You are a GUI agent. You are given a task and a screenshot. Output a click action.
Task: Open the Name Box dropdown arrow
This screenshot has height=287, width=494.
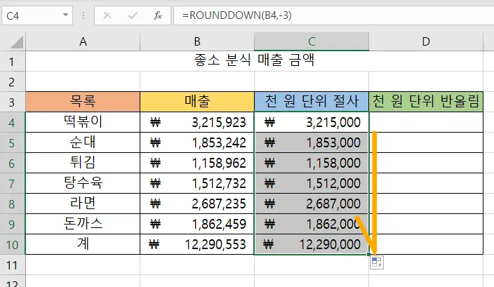point(65,15)
